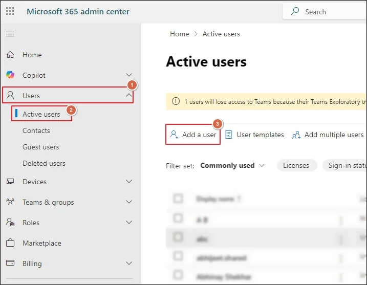Click the Copilot logo icon
This screenshot has width=367, height=285.
pyautogui.click(x=10, y=75)
